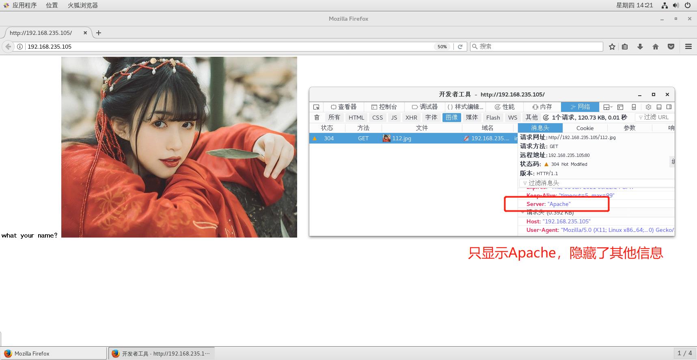Open devtools settings gear icon
This screenshot has height=360, width=697.
[x=648, y=107]
